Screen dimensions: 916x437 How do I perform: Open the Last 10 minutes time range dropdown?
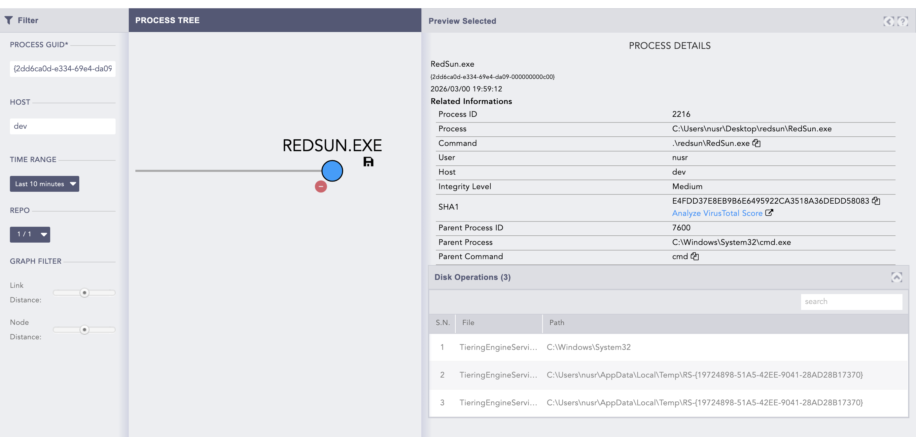coord(45,184)
